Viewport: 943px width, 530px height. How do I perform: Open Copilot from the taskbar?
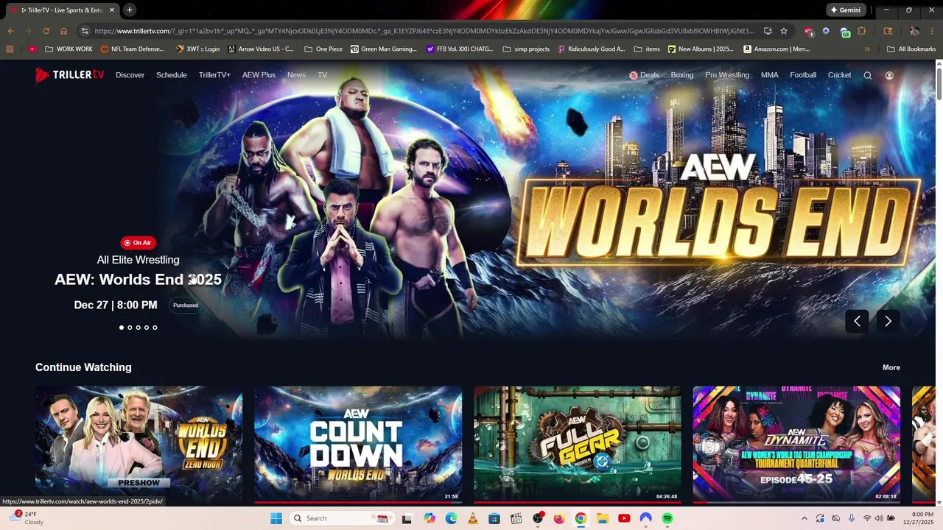tap(430, 518)
